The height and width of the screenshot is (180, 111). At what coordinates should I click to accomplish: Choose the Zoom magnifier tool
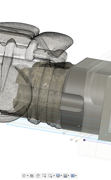pos(44,176)
